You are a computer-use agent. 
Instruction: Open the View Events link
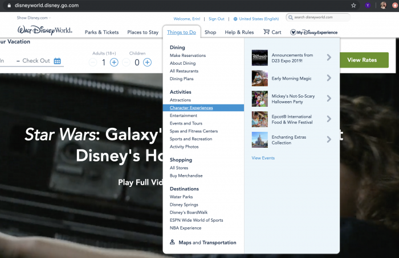click(263, 158)
